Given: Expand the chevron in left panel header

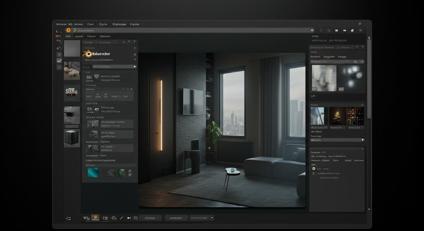Looking at the screenshot, I should [123, 42].
